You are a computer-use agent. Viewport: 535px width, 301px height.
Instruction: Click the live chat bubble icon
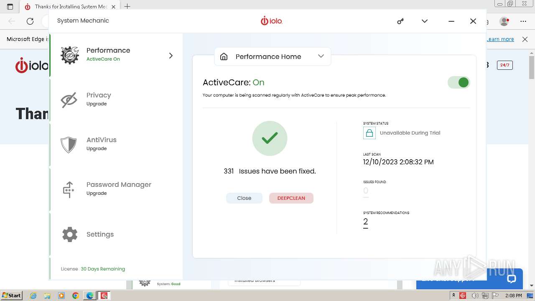pos(512,279)
